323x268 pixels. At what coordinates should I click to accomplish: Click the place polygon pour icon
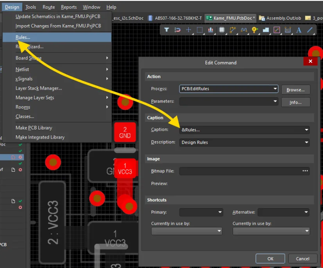266,30
